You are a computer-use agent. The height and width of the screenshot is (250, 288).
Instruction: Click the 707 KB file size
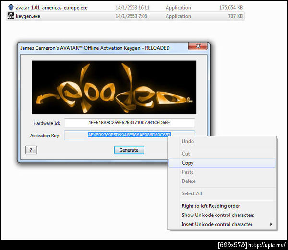pyautogui.click(x=235, y=16)
